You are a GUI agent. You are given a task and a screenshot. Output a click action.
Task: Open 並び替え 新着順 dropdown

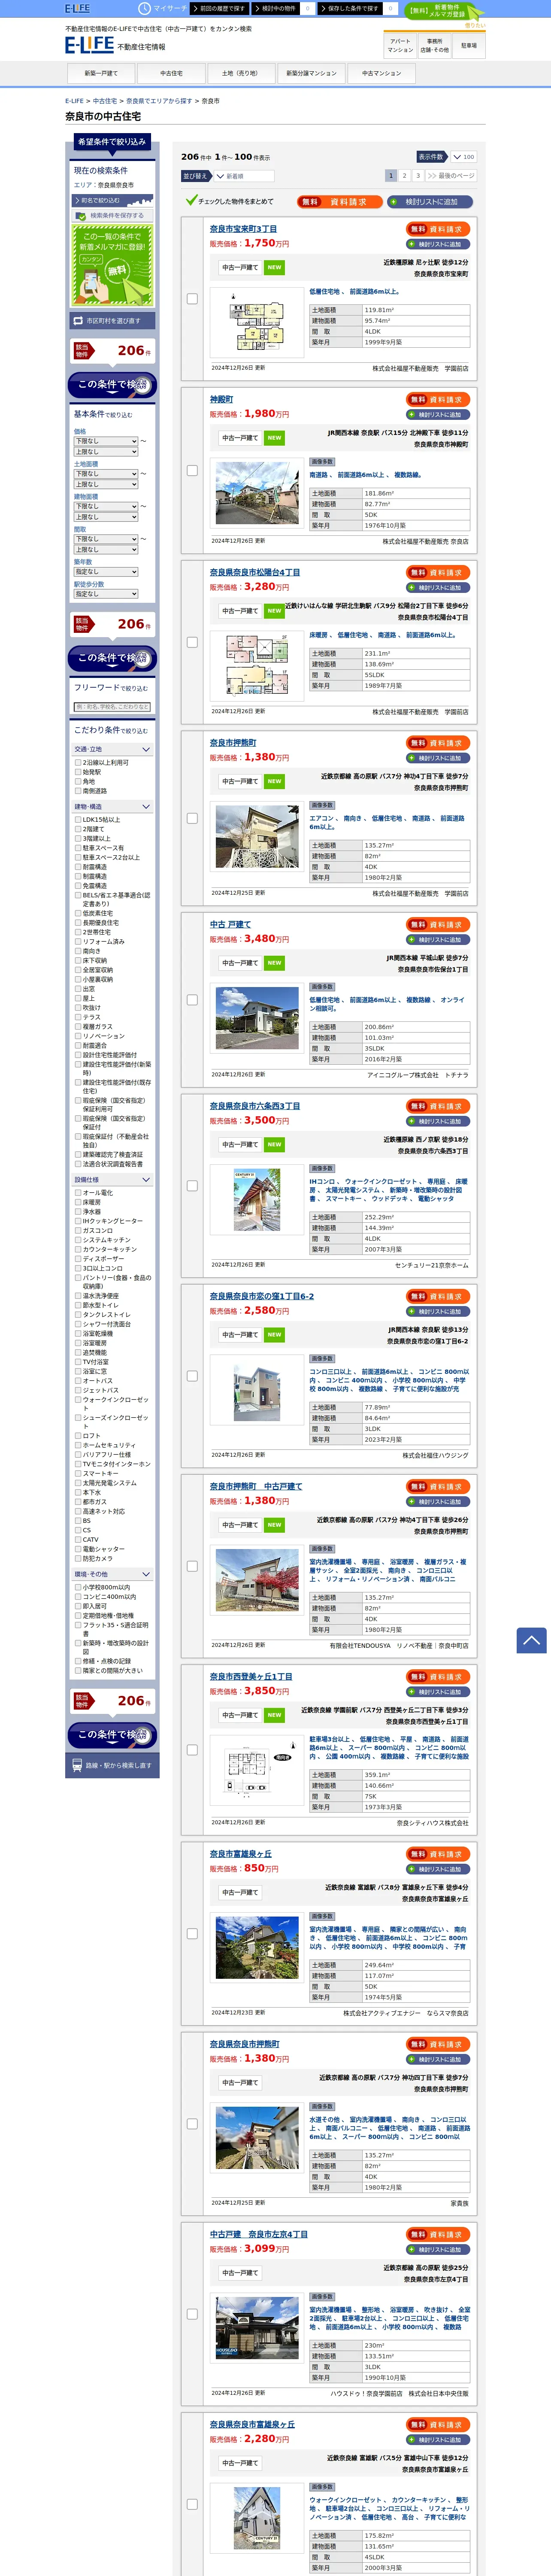pyautogui.click(x=244, y=176)
